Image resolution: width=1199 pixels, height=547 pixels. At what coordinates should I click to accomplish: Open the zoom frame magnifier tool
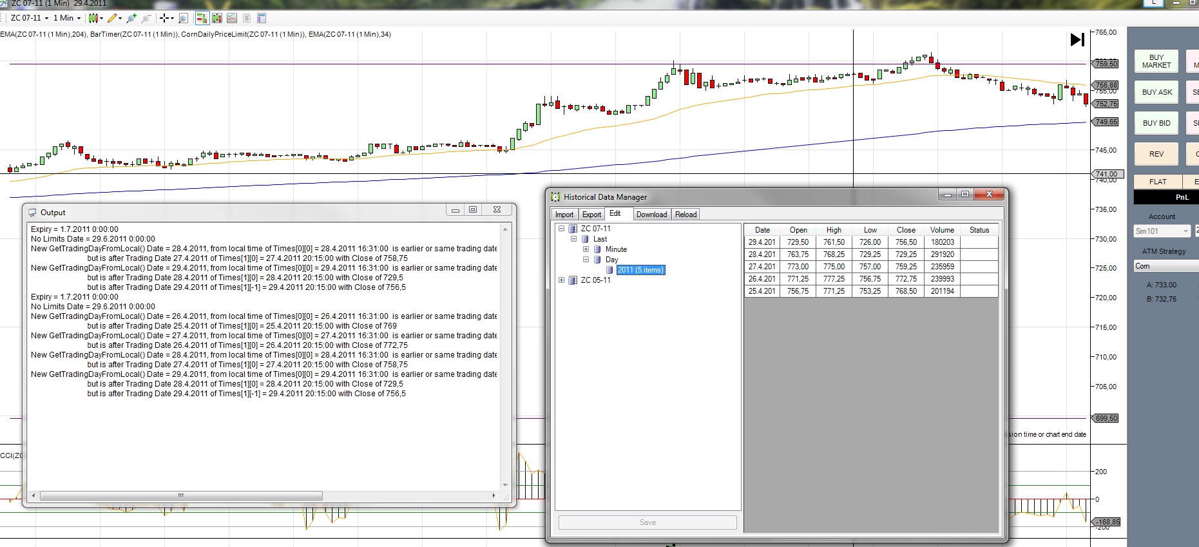pyautogui.click(x=183, y=18)
